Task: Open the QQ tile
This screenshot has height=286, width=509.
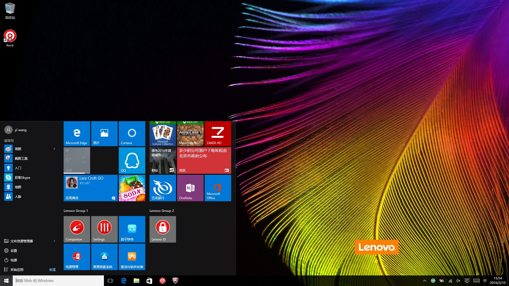Action: [x=132, y=160]
